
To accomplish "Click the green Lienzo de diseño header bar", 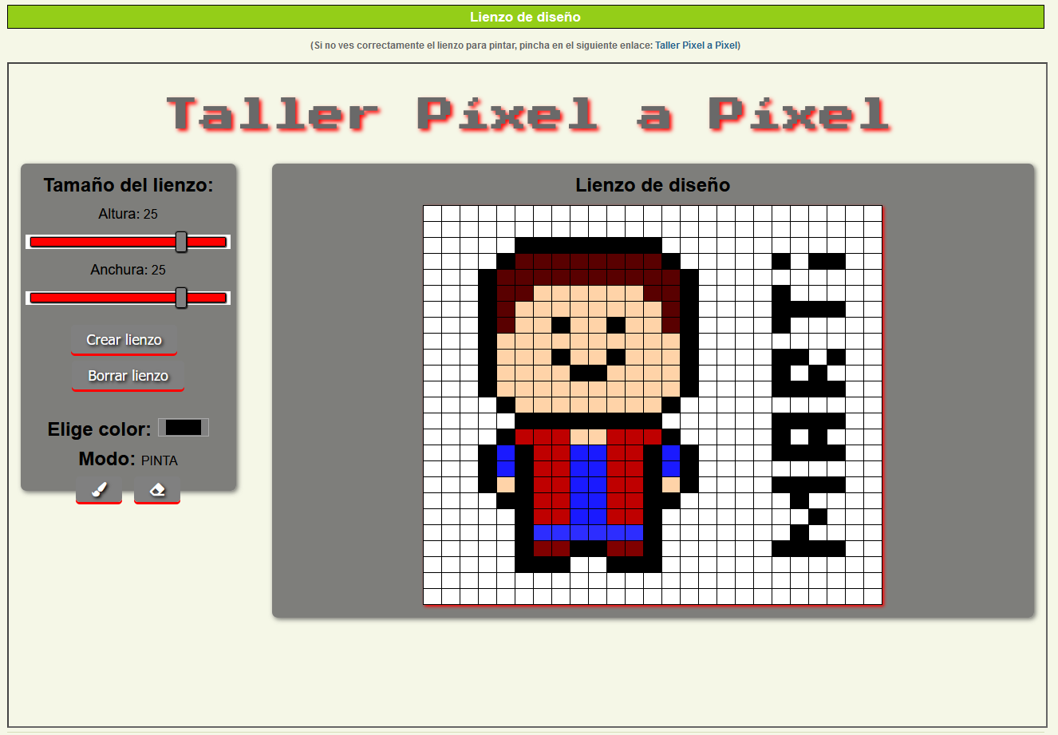I will (x=526, y=17).
